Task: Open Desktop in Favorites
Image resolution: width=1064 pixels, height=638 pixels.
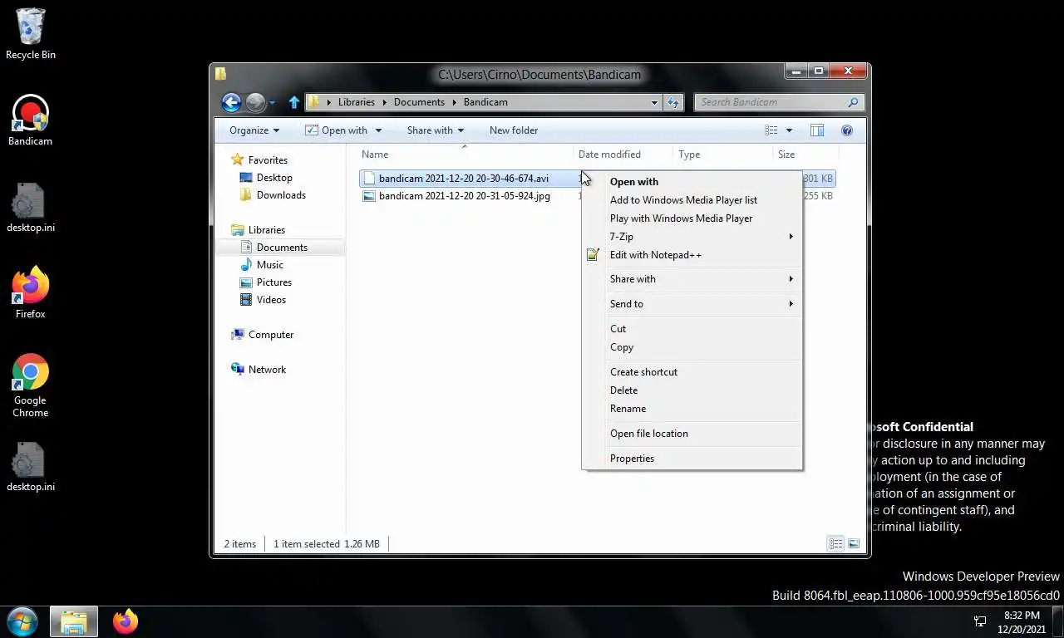Action: [266, 178]
